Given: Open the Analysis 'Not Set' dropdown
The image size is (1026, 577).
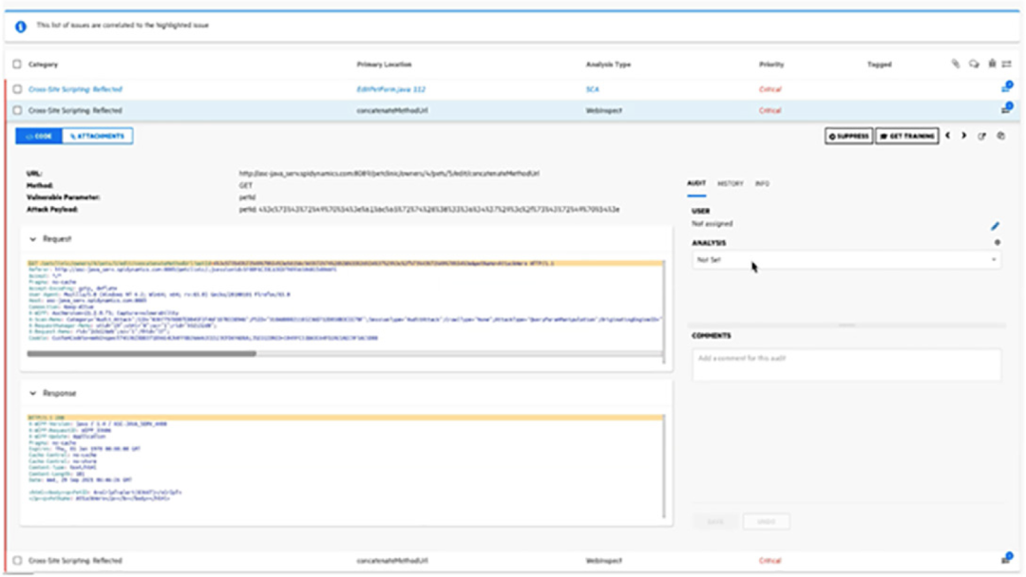Looking at the screenshot, I should [846, 259].
